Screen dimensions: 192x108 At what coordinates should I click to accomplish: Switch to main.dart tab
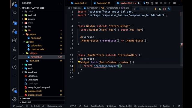click(80, 3)
